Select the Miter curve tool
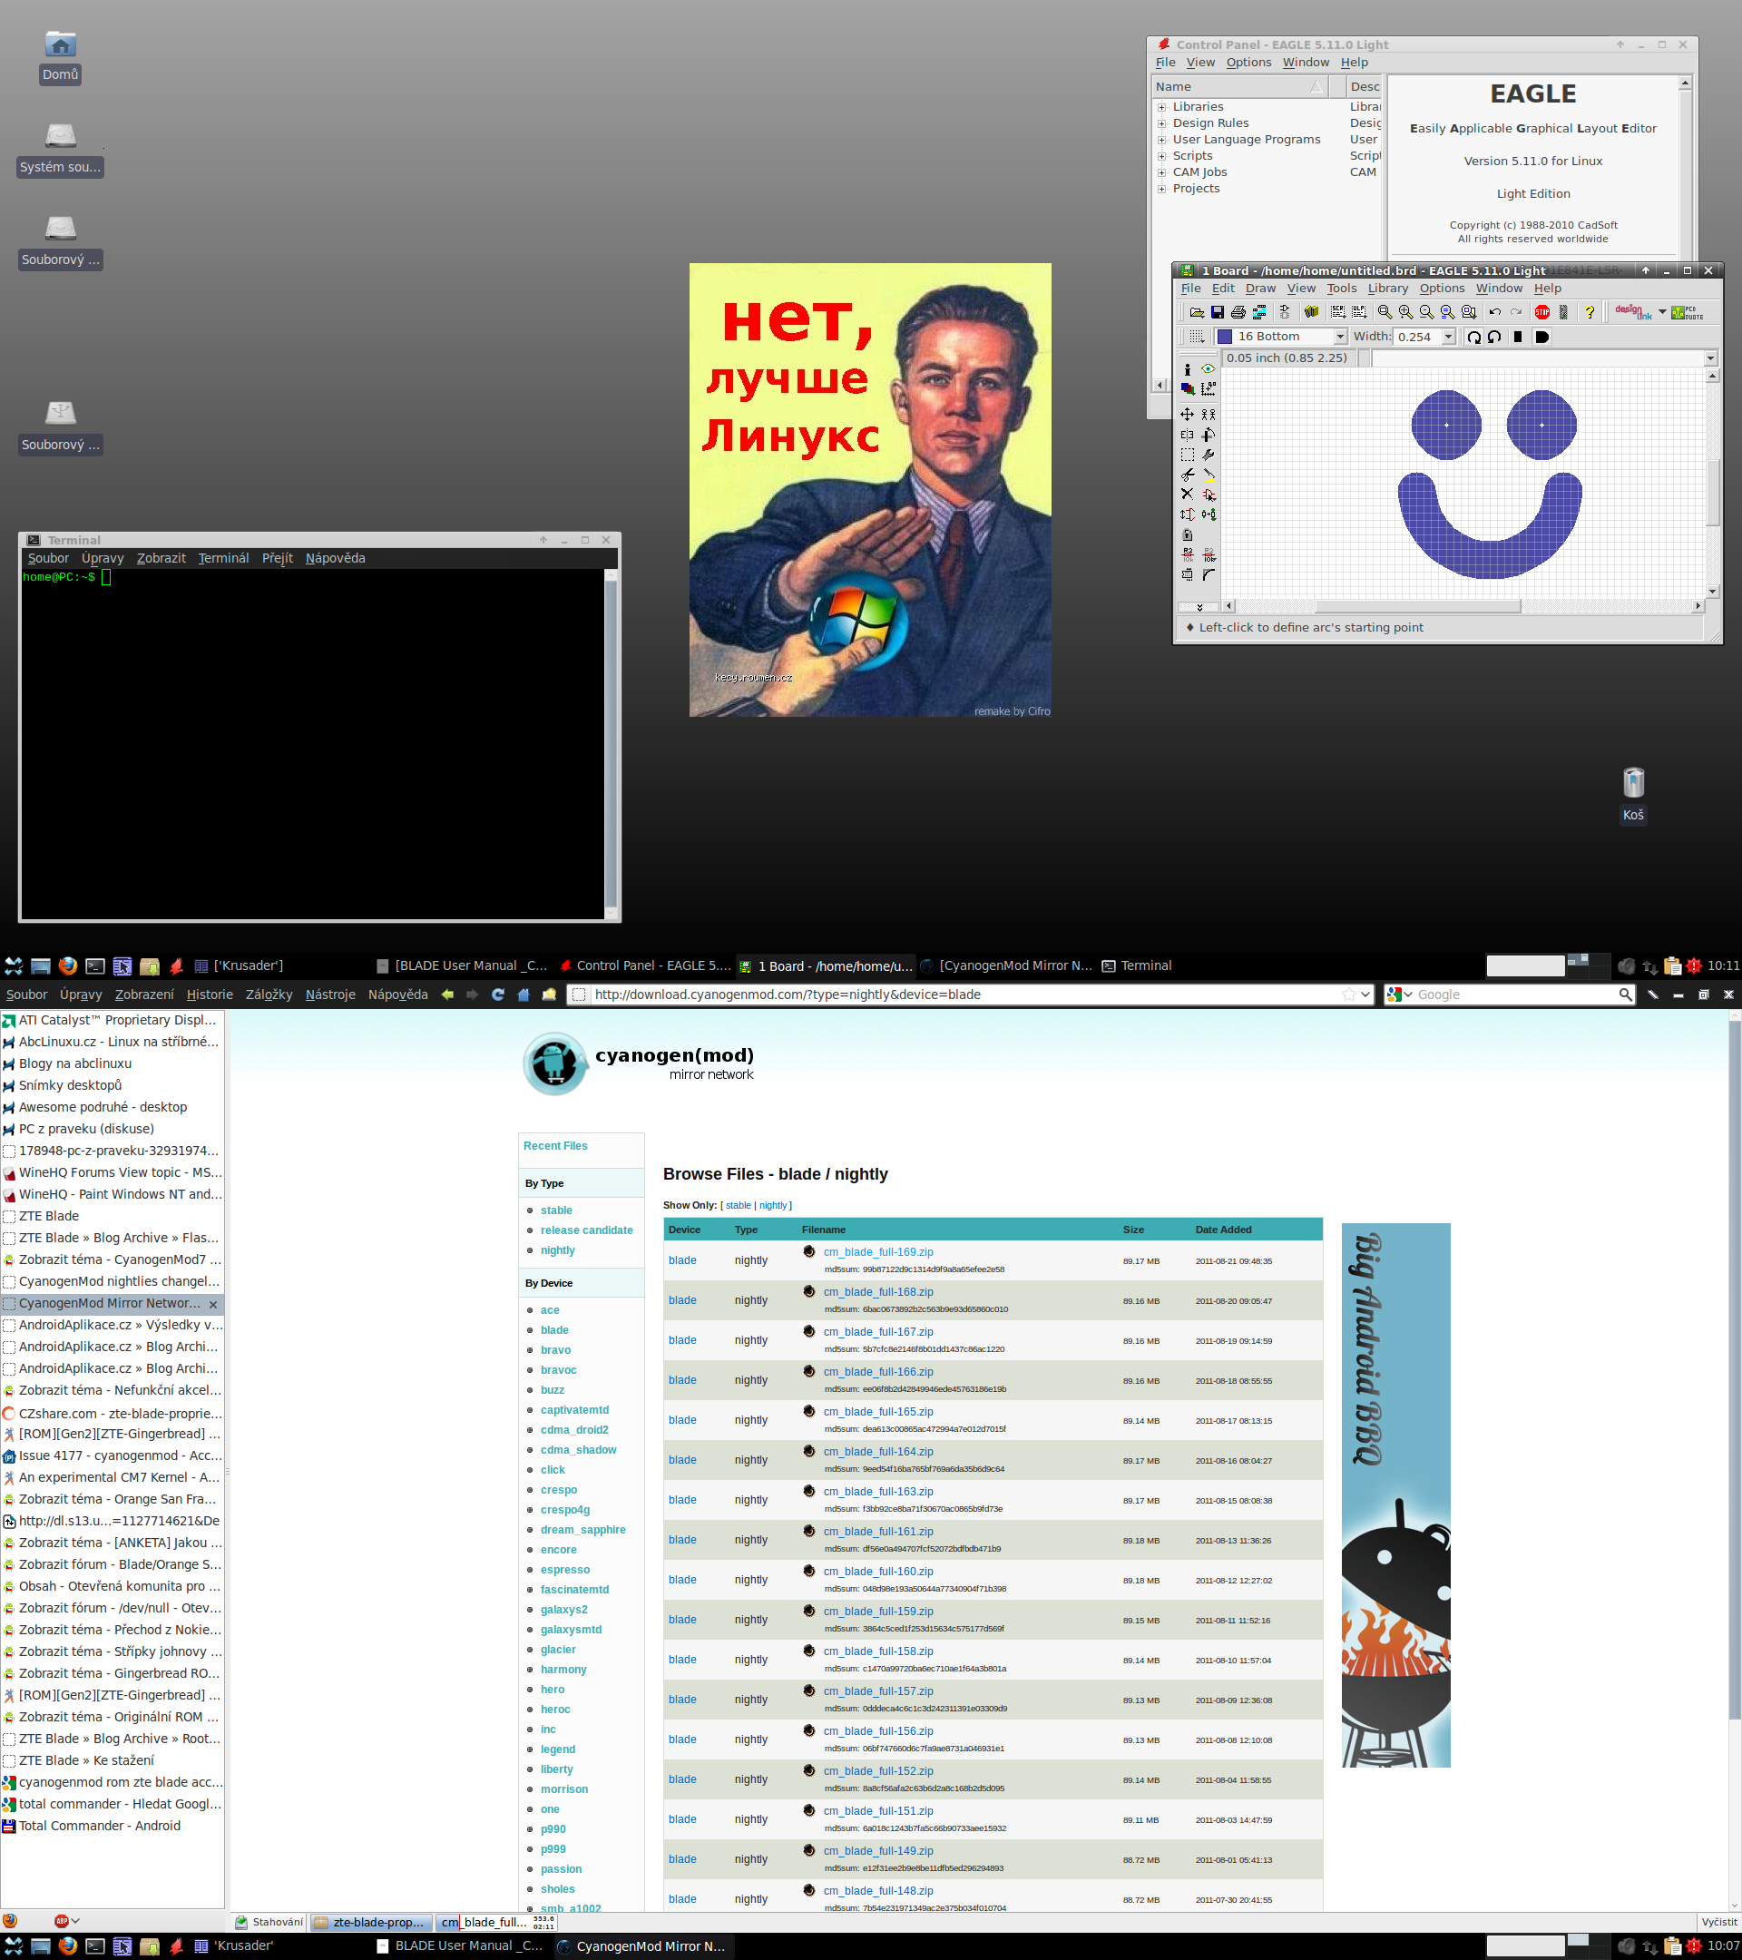This screenshot has height=1960, width=1742. click(x=1209, y=575)
